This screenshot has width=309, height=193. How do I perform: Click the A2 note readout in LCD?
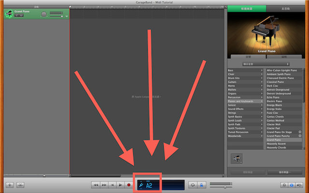[x=149, y=185]
